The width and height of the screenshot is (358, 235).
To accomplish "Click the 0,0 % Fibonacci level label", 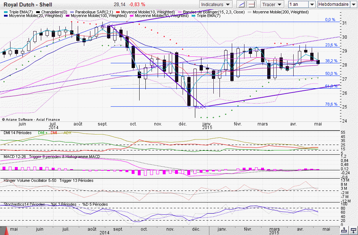I will [331, 20].
